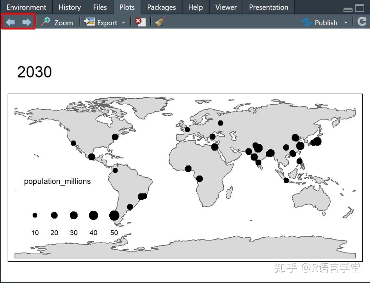Switch to the History tab
370x283 pixels.
[70, 7]
